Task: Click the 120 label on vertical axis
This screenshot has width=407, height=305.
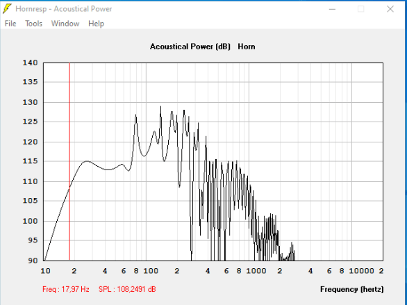Action: click(x=31, y=142)
